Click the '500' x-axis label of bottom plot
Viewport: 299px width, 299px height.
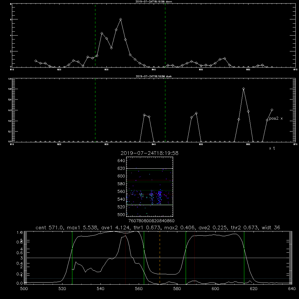(x=24, y=289)
